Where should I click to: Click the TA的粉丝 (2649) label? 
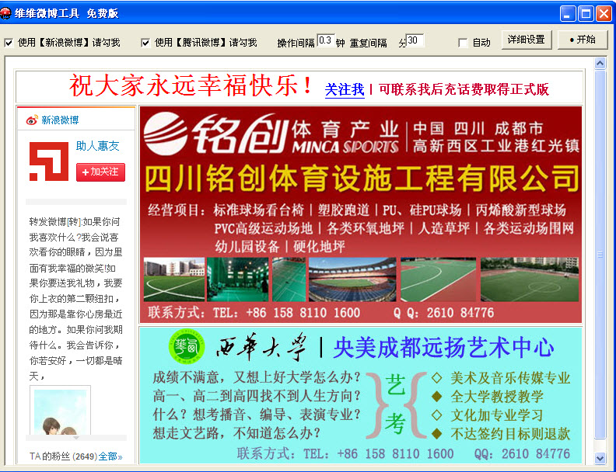pyautogui.click(x=63, y=456)
